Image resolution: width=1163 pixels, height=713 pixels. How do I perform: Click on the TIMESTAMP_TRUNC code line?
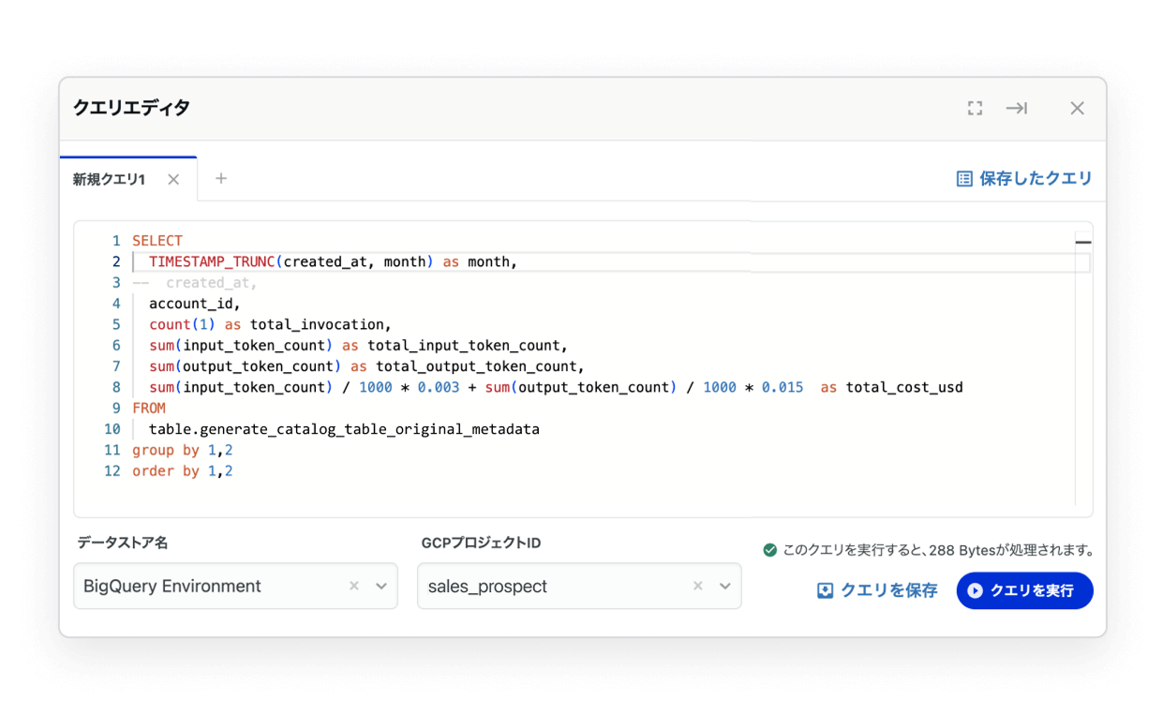tap(333, 262)
